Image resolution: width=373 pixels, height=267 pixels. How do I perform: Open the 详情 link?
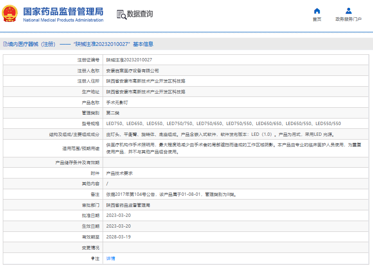tap(111, 259)
